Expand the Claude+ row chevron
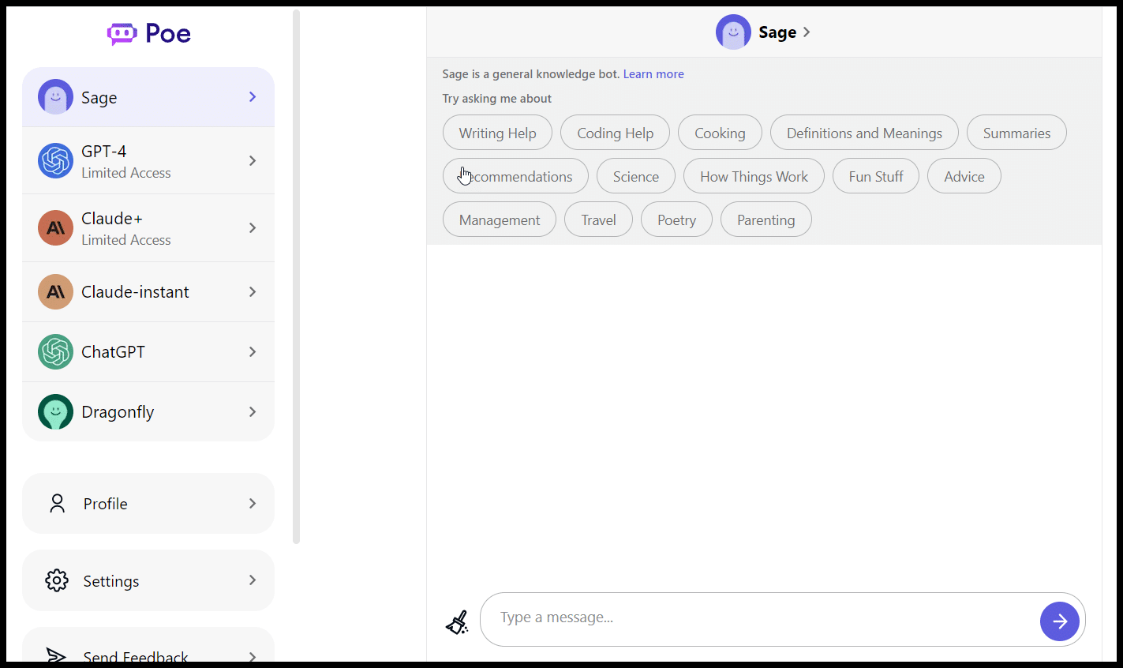 pyautogui.click(x=253, y=228)
